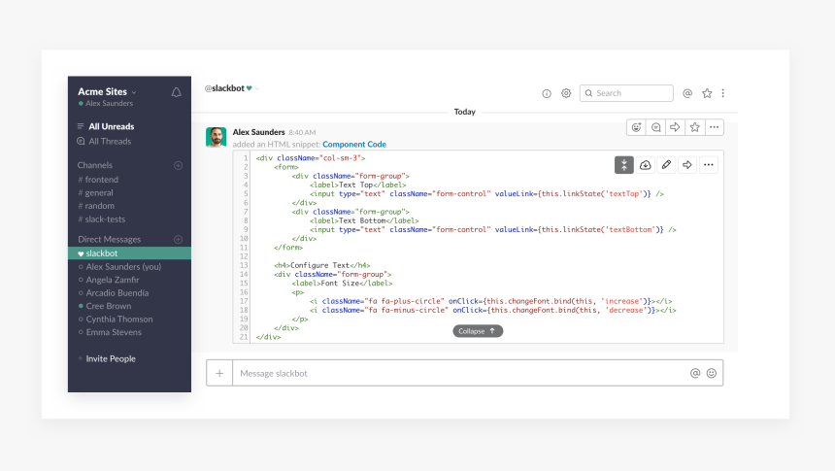Image resolution: width=835 pixels, height=471 pixels.
Task: Open notifications bell in Acme Sites header
Action: (x=177, y=92)
